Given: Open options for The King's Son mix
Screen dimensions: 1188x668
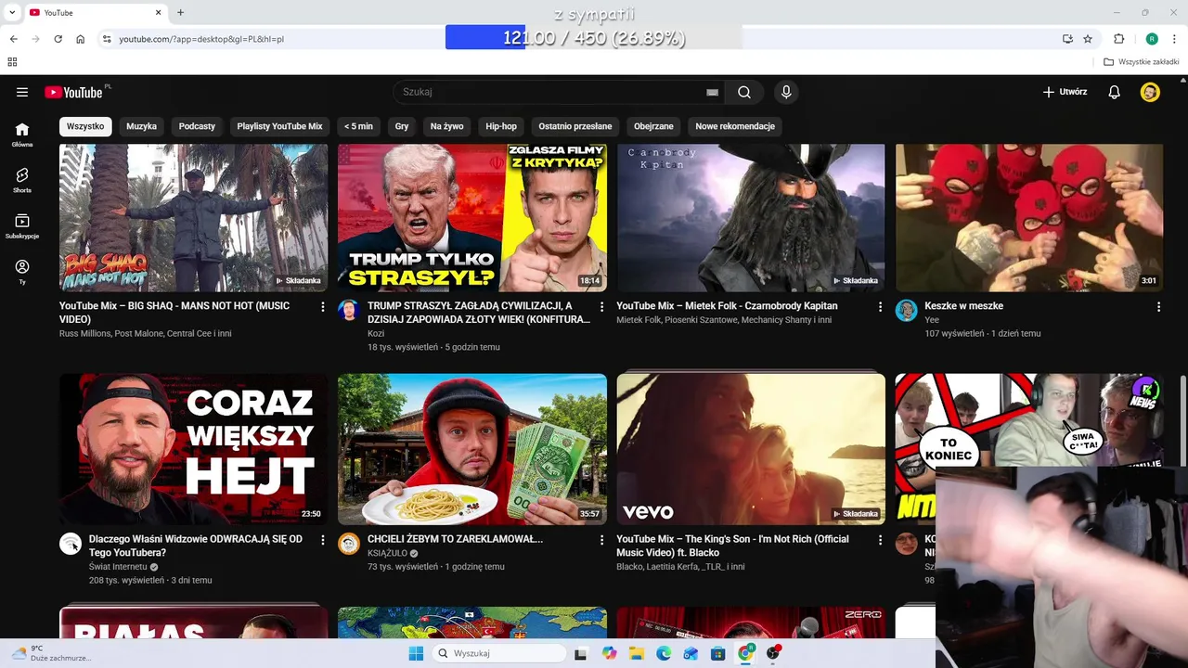Looking at the screenshot, I should [x=880, y=539].
